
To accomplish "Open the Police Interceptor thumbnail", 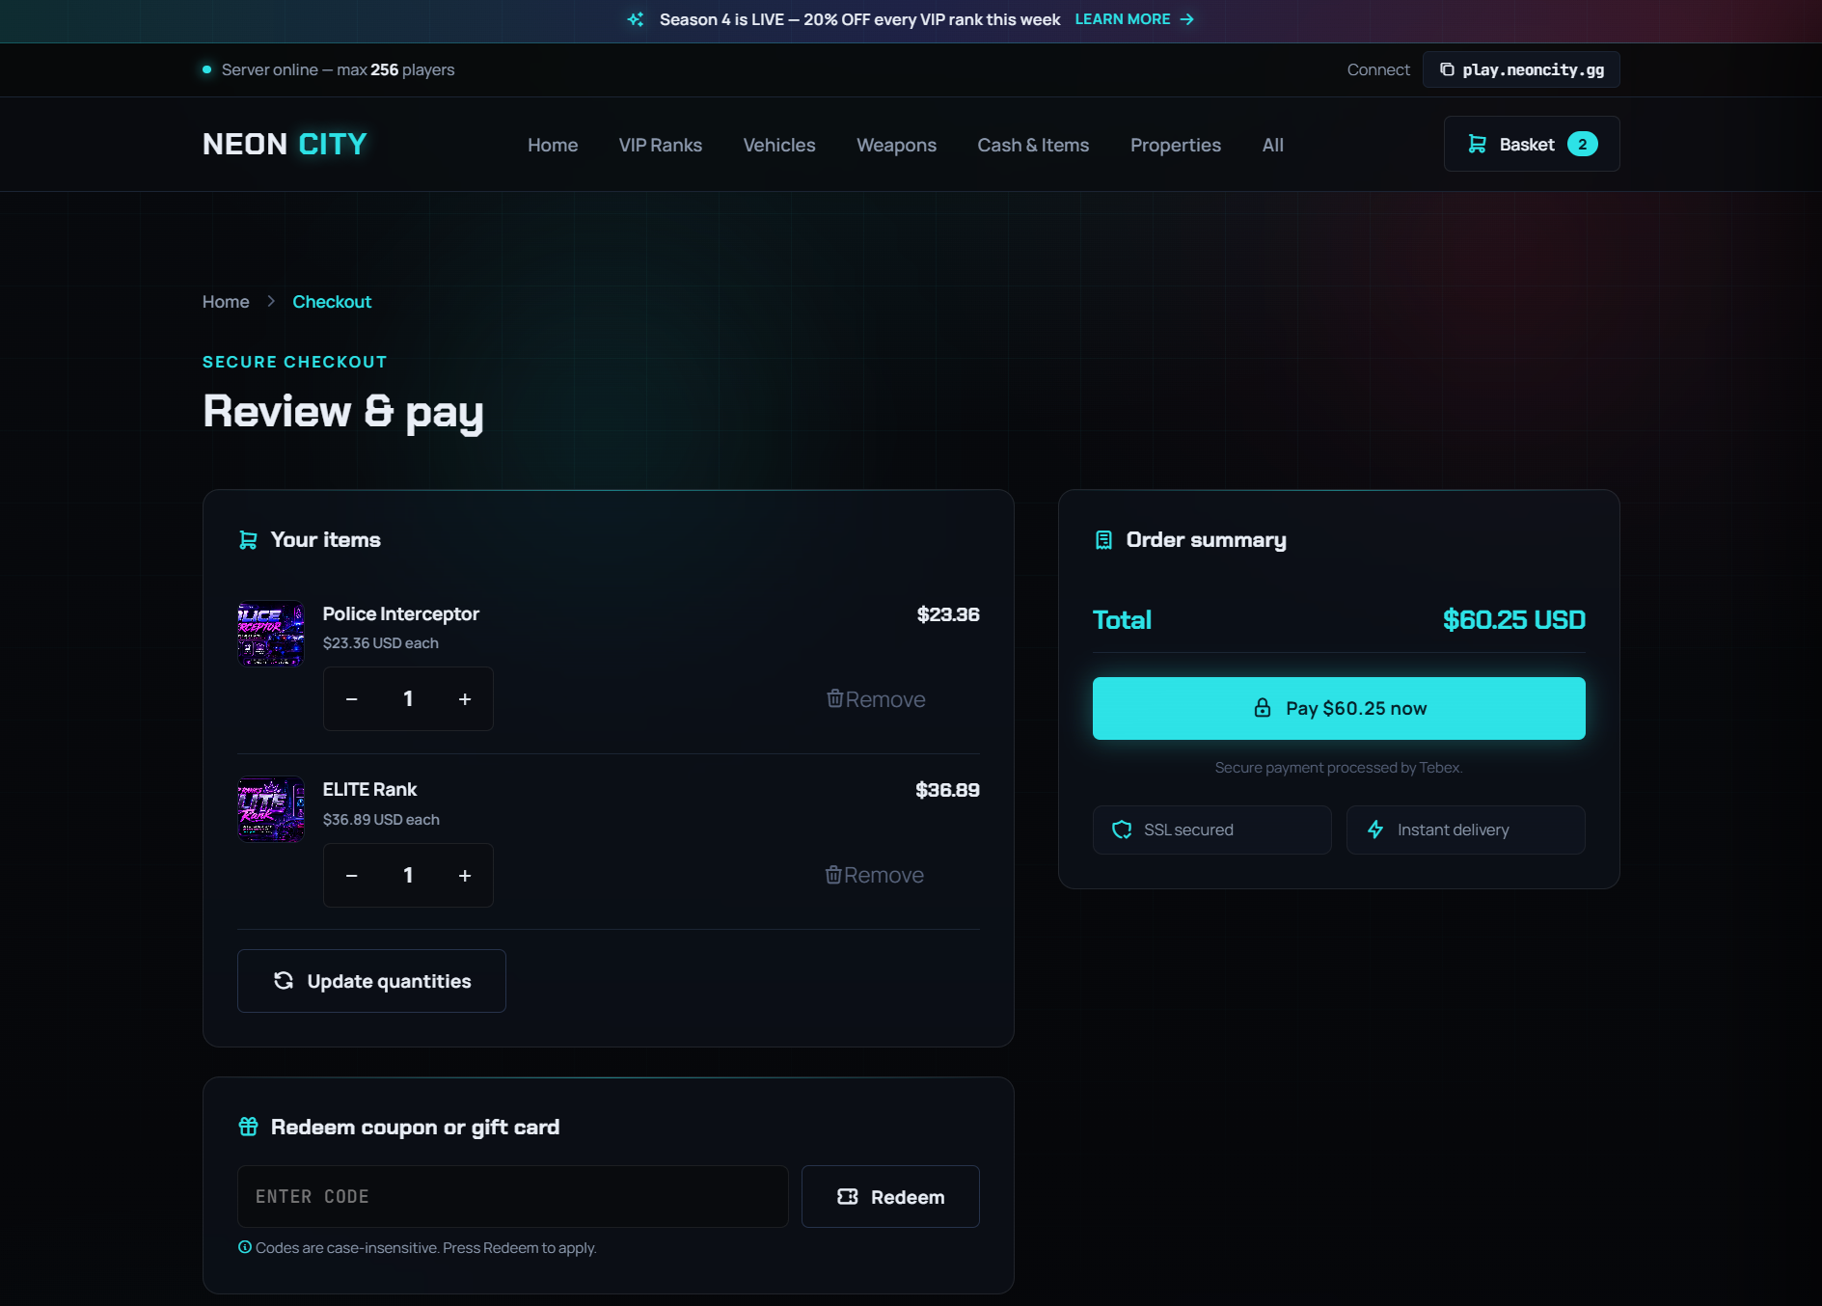I will [271, 634].
